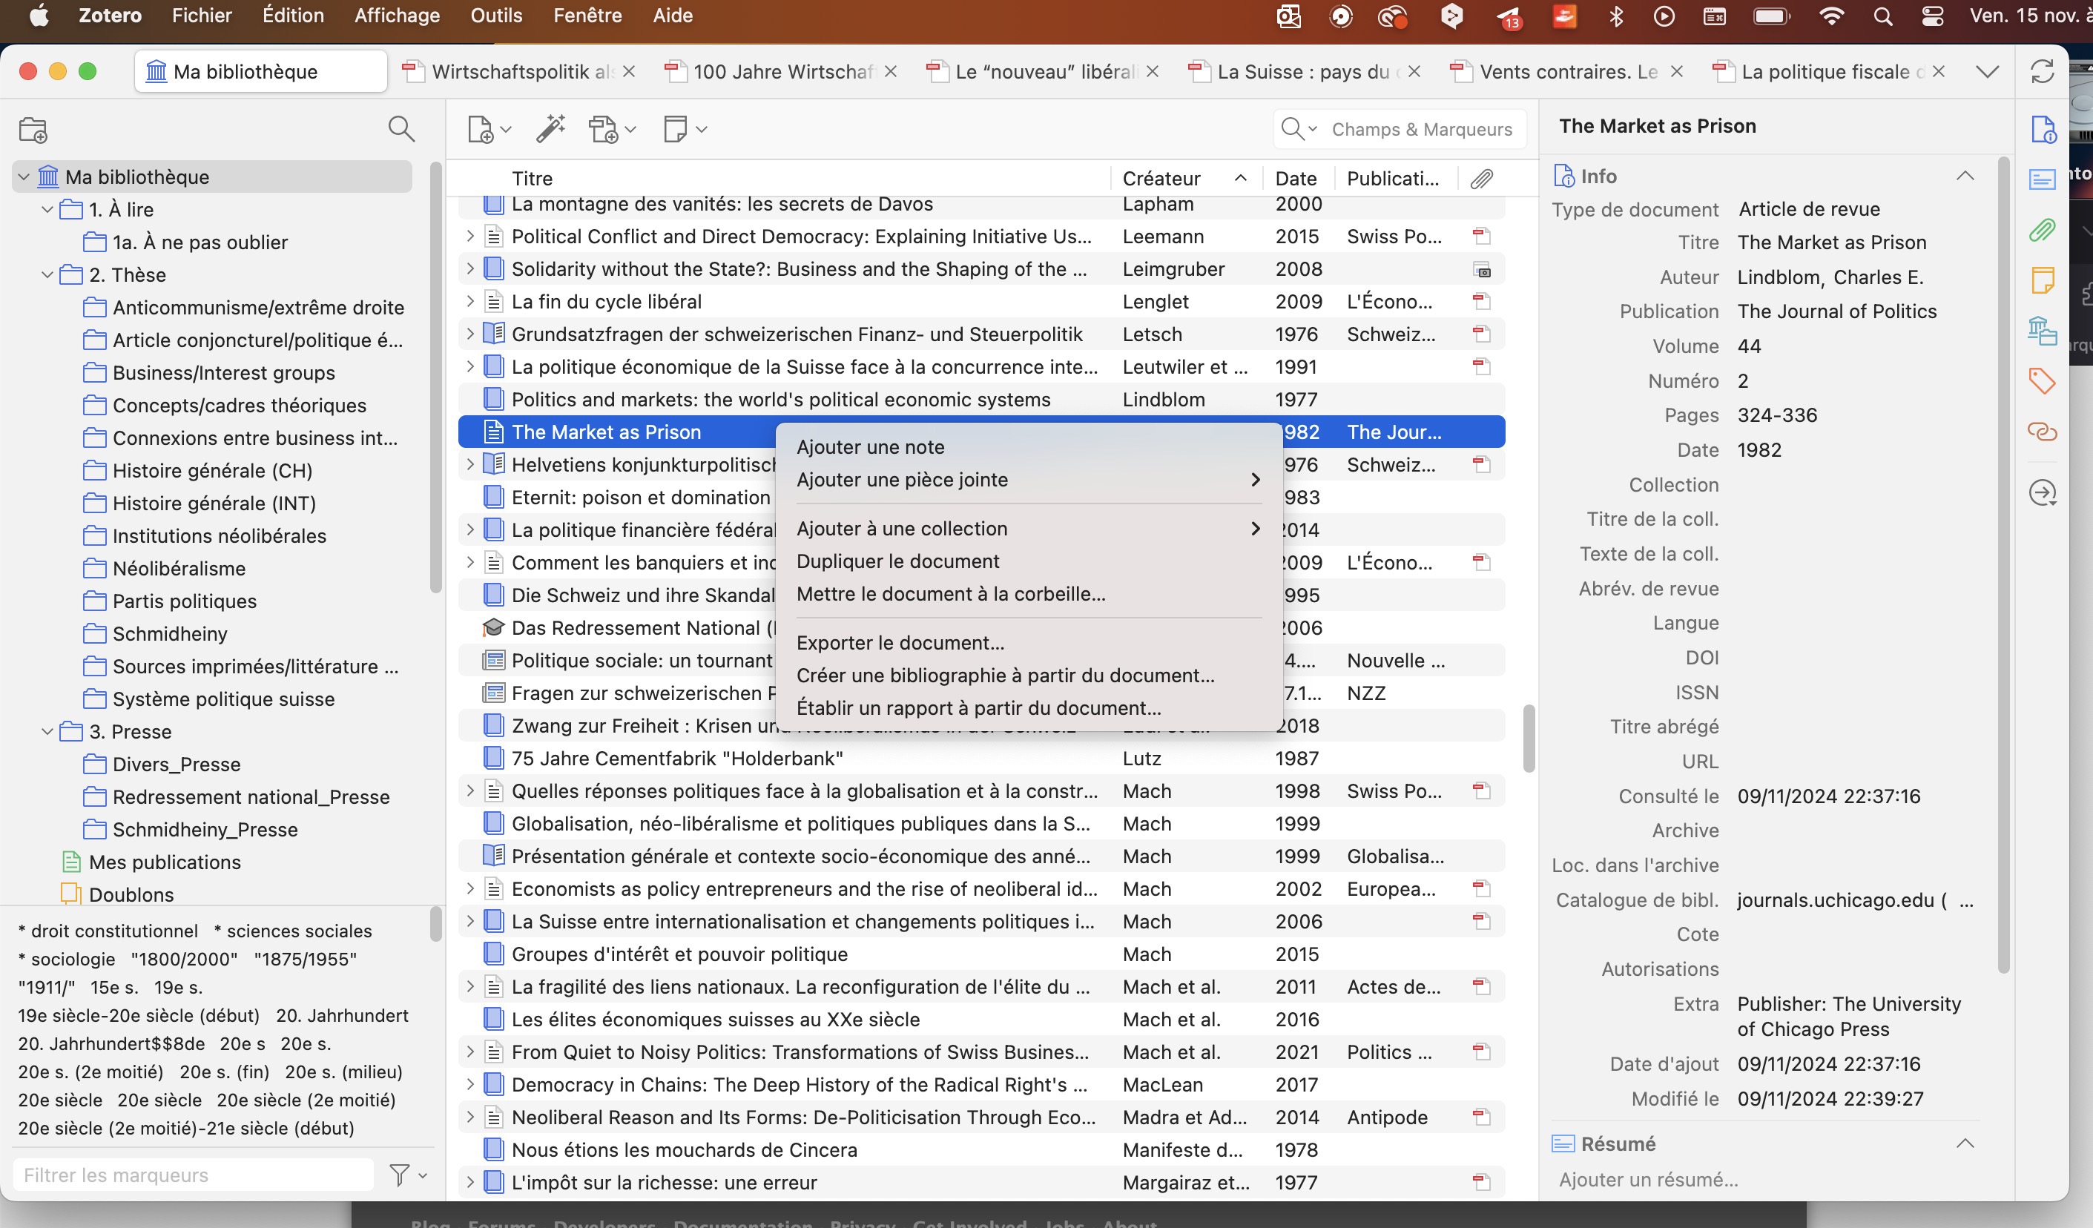Open the Attachments pane paperclip icon

pos(2043,230)
